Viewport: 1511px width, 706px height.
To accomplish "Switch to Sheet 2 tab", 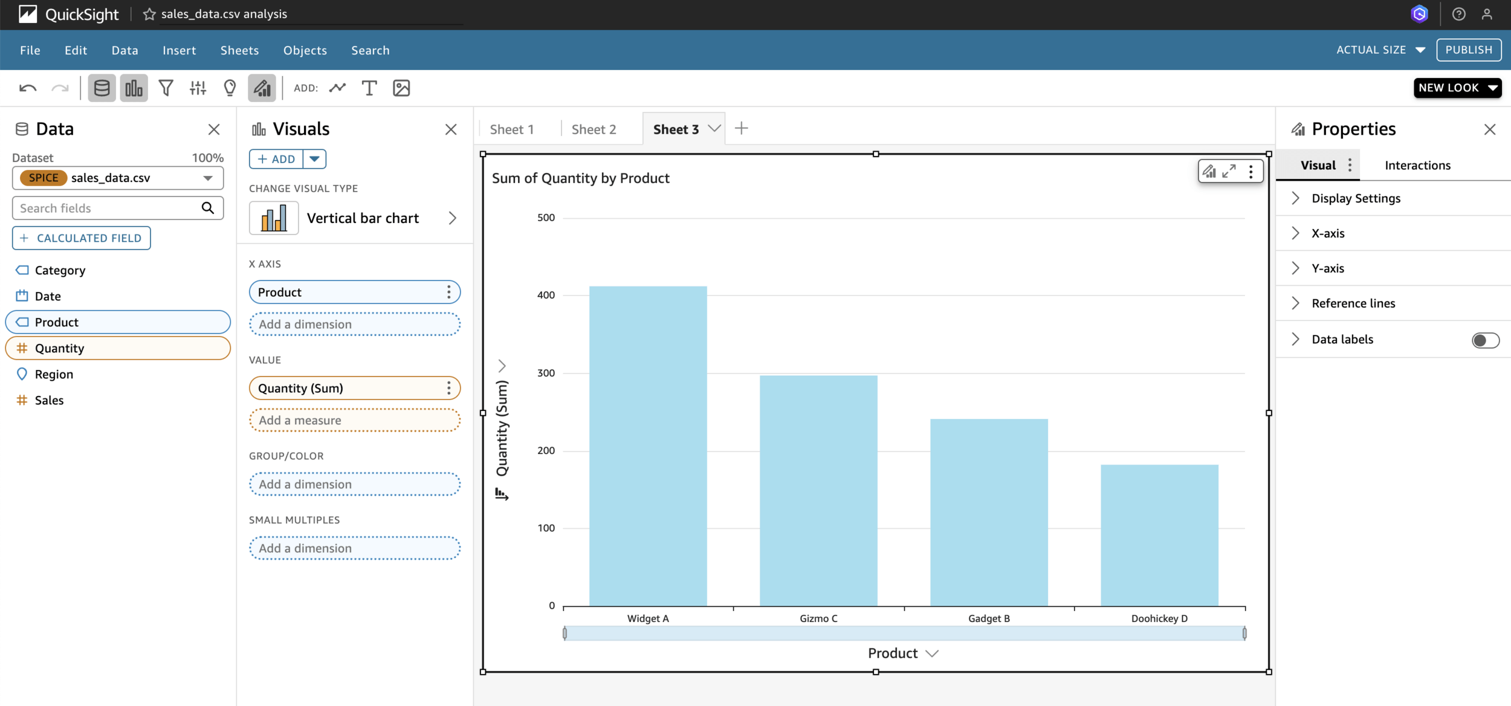I will click(594, 129).
